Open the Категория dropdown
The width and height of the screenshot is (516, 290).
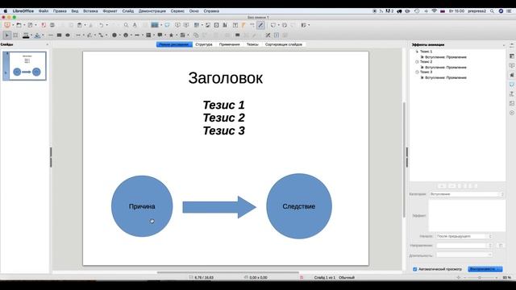point(467,194)
